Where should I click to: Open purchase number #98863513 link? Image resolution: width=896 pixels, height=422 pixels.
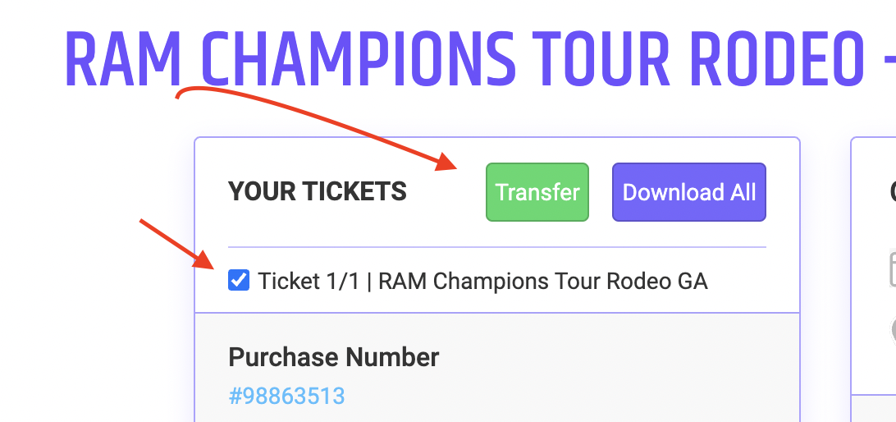pyautogui.click(x=287, y=396)
